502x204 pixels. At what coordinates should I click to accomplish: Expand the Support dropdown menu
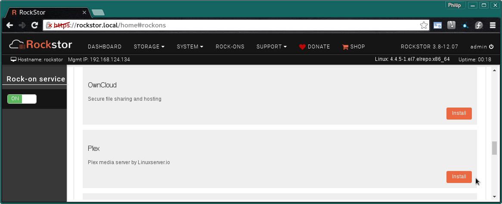point(272,47)
